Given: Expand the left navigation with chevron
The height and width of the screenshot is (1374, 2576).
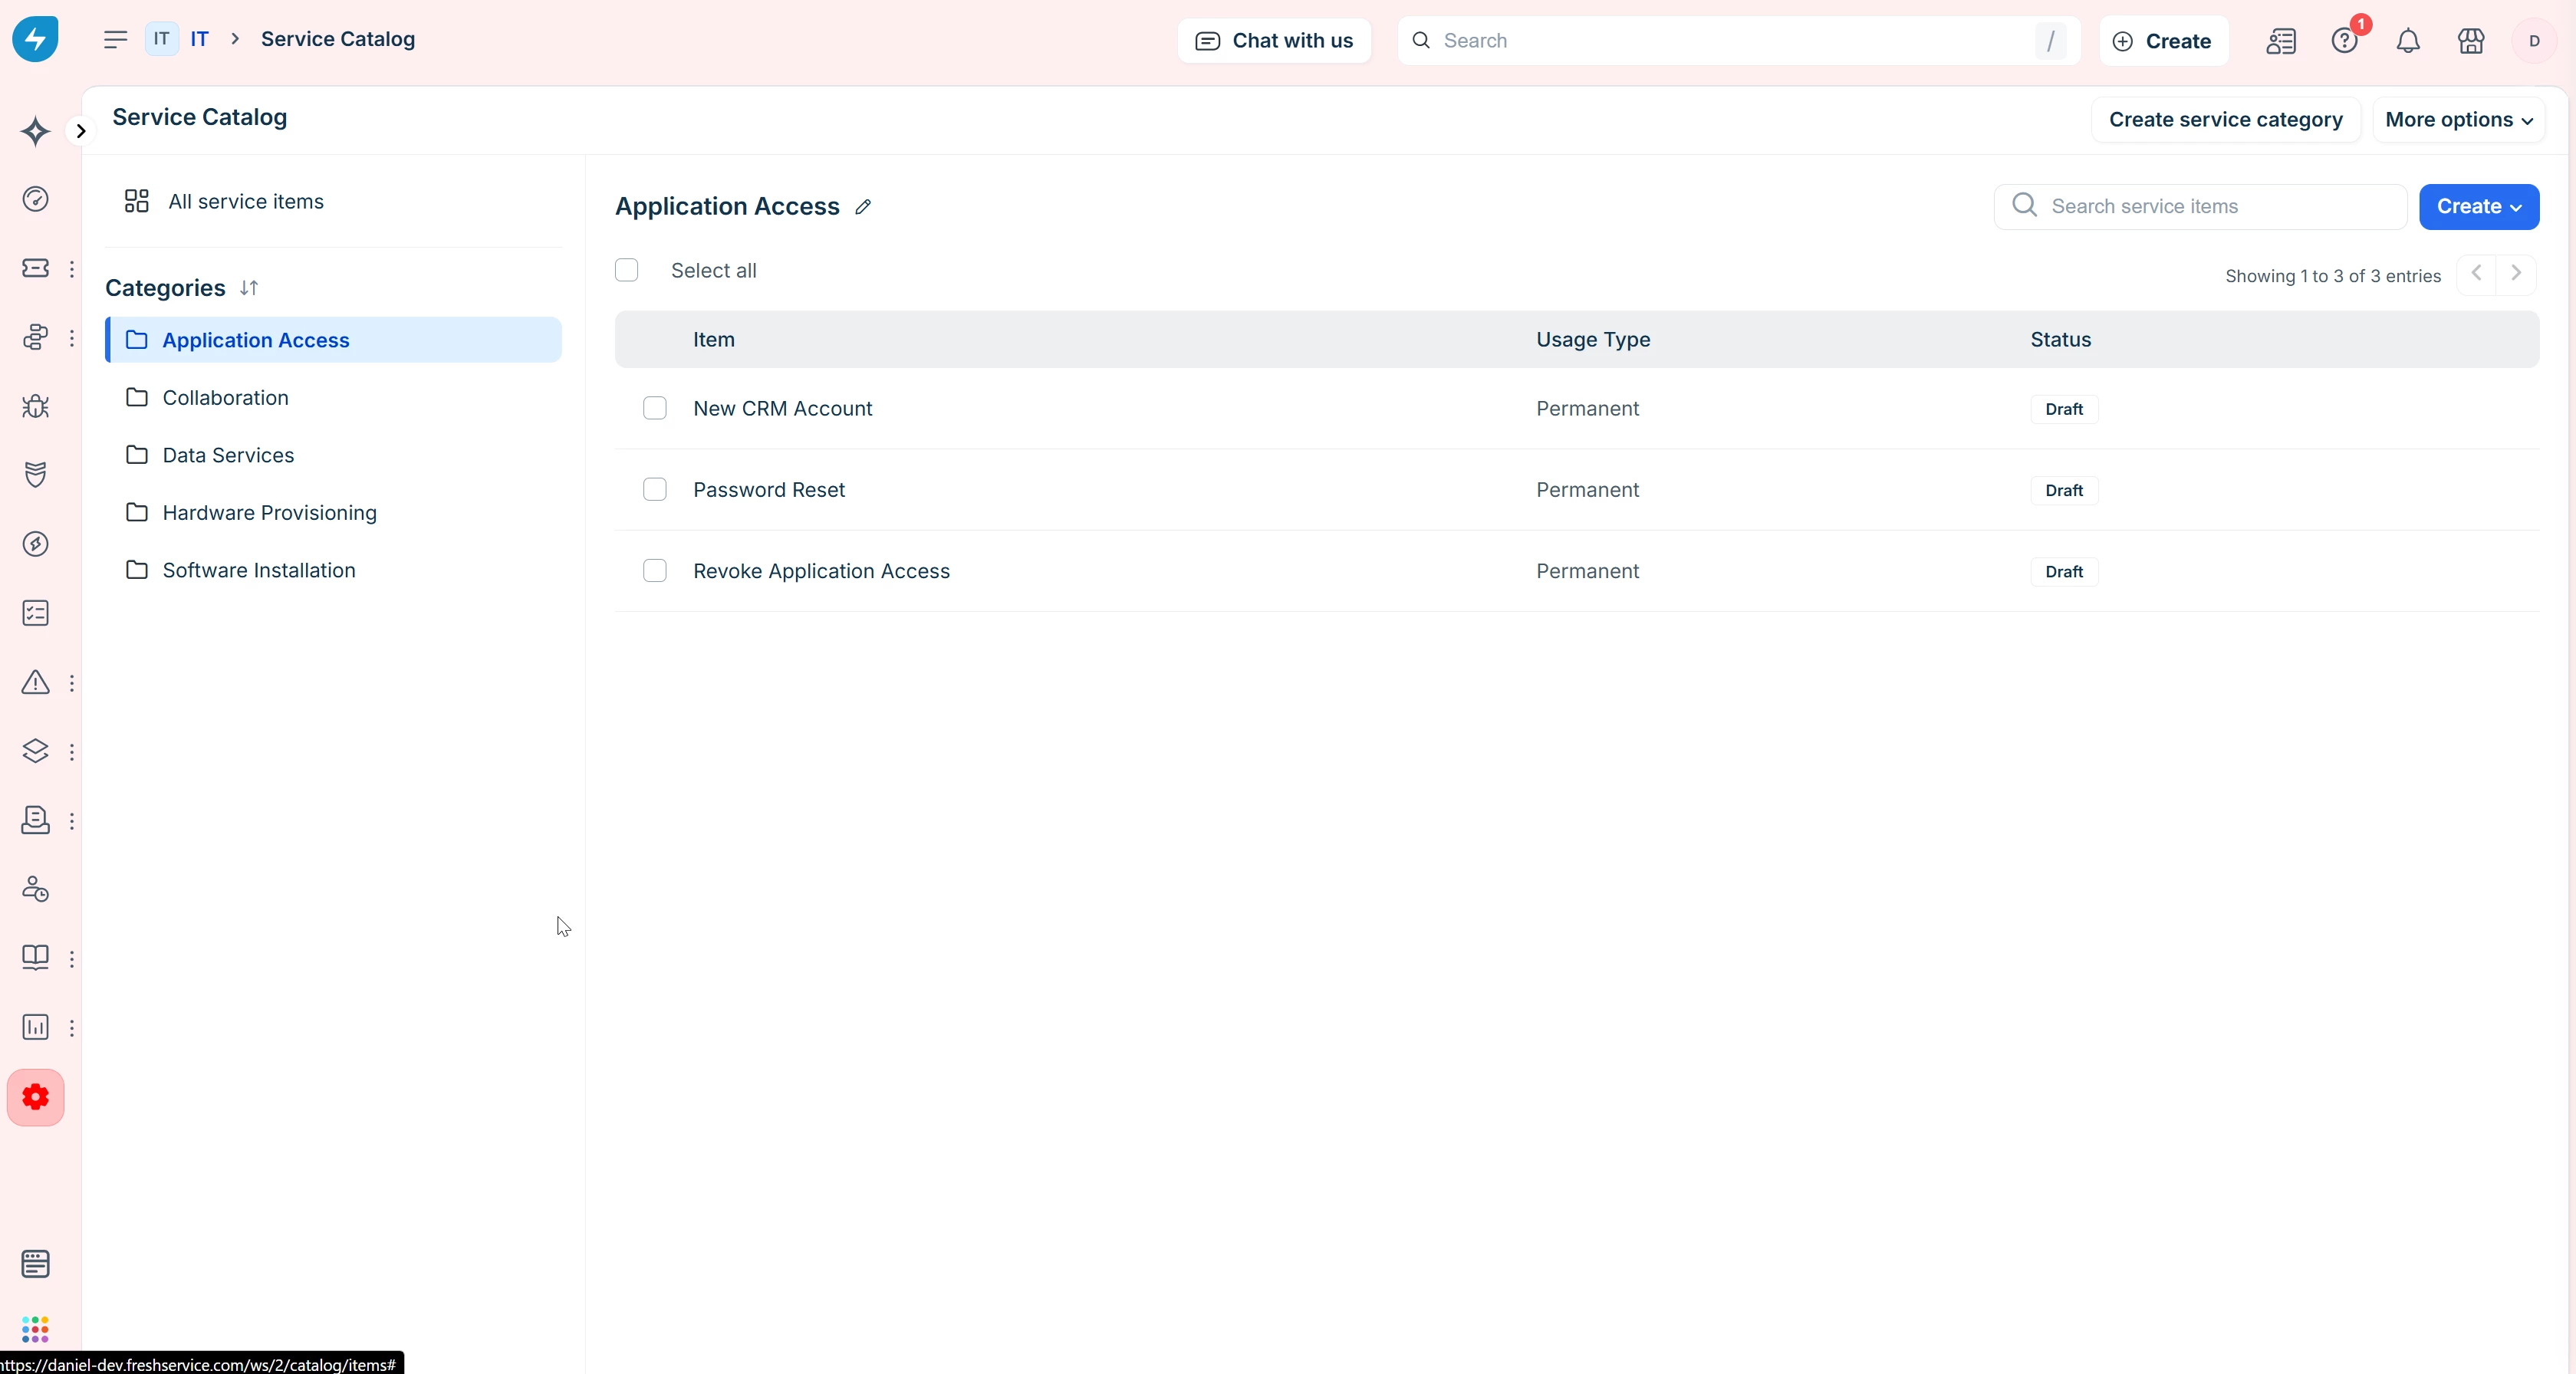Looking at the screenshot, I should coord(81,131).
